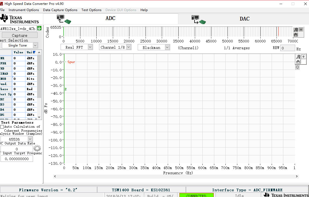Switch to the ADC tab
Screen dimensions: 309x197
111,18
